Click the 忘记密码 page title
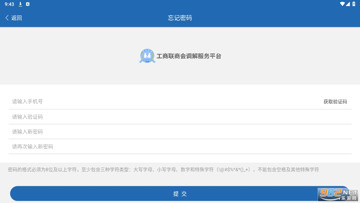Viewport: 360px width, 203px height. tap(180, 18)
